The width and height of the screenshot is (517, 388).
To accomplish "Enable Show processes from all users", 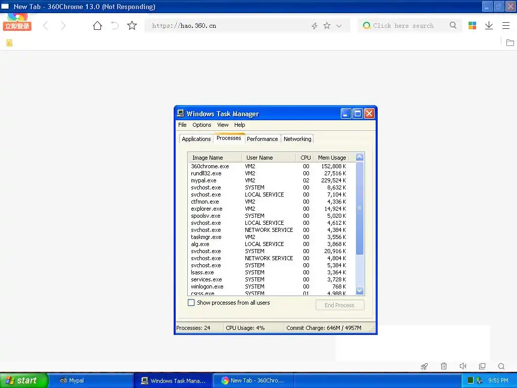I will pyautogui.click(x=191, y=303).
